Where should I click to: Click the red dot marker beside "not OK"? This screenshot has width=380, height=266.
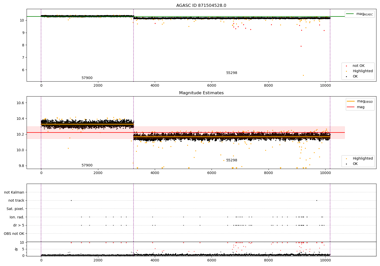click(347, 66)
